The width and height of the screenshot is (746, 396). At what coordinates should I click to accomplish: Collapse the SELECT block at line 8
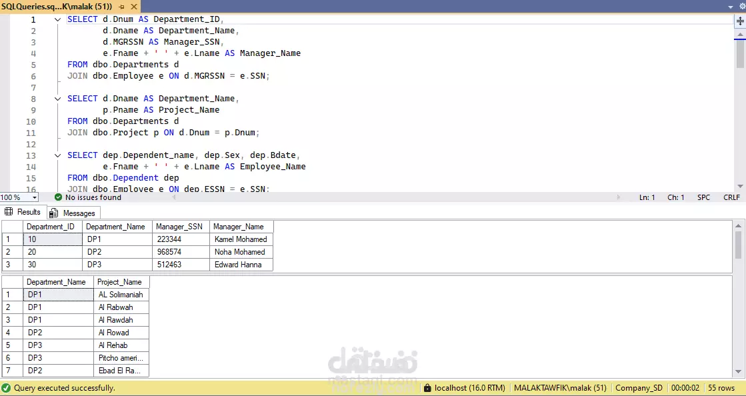click(x=57, y=99)
